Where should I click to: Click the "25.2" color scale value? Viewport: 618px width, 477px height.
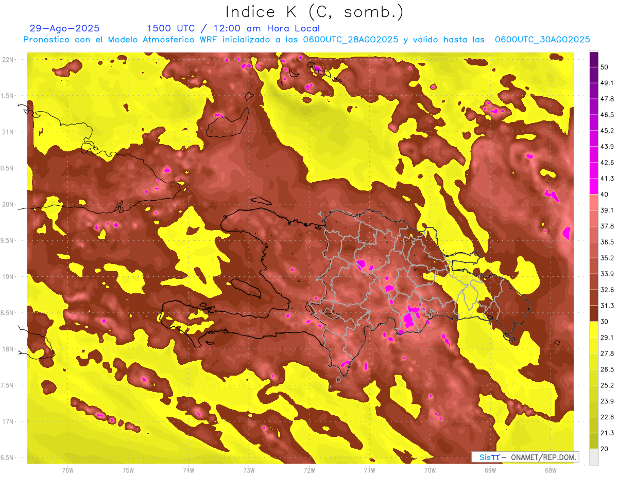coord(607,385)
